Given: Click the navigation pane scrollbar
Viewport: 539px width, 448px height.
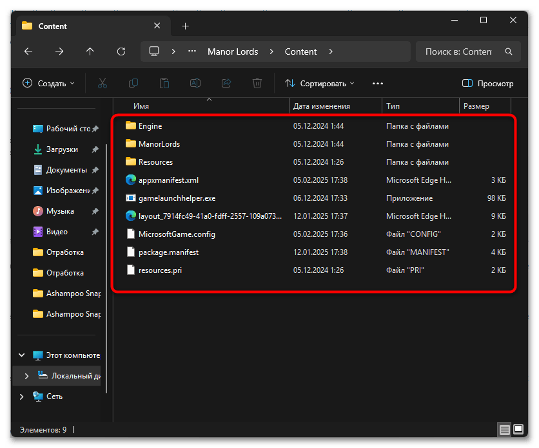Looking at the screenshot, I should (106, 268).
